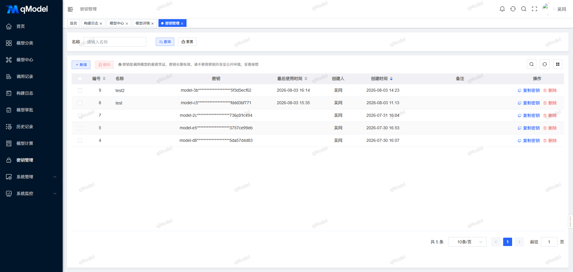Open 历史记录 sidebar item

pos(31,127)
